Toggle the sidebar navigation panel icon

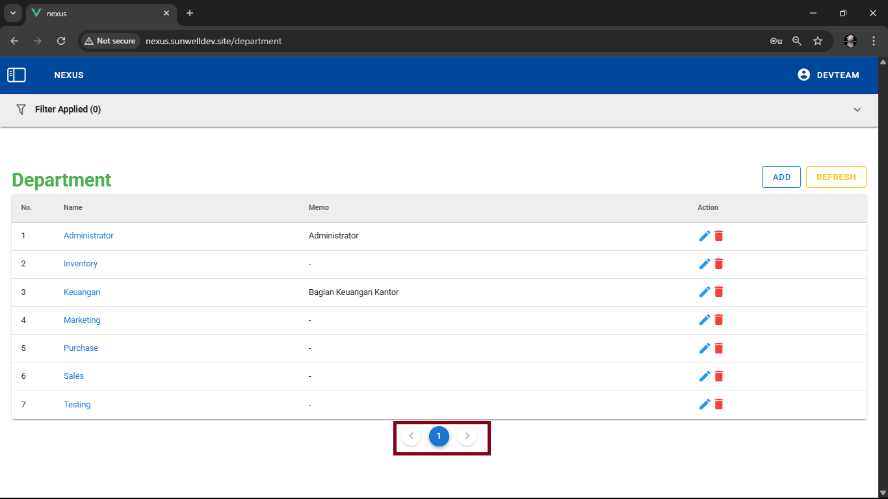pos(16,75)
